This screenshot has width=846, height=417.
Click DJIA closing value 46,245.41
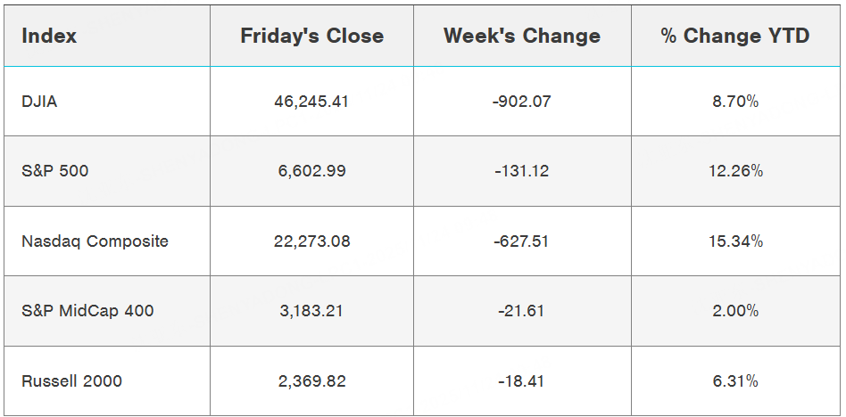(311, 102)
